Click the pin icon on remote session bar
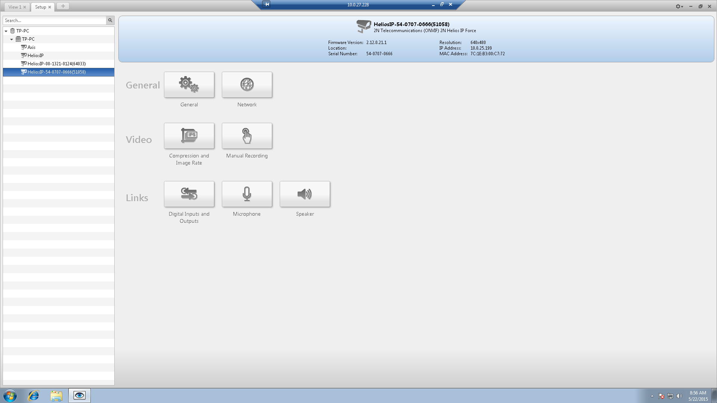 (267, 4)
